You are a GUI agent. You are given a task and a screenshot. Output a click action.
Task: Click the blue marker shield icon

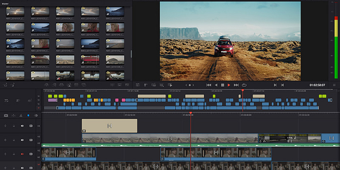(28, 115)
